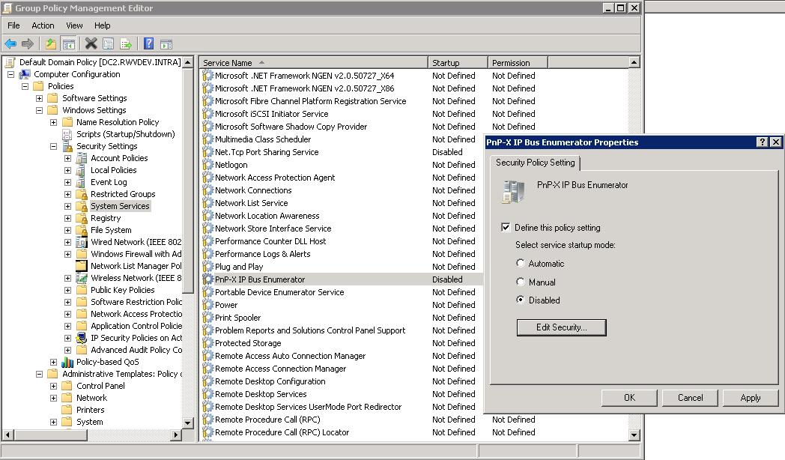Uncheck Define this policy setting checkbox

click(x=506, y=228)
